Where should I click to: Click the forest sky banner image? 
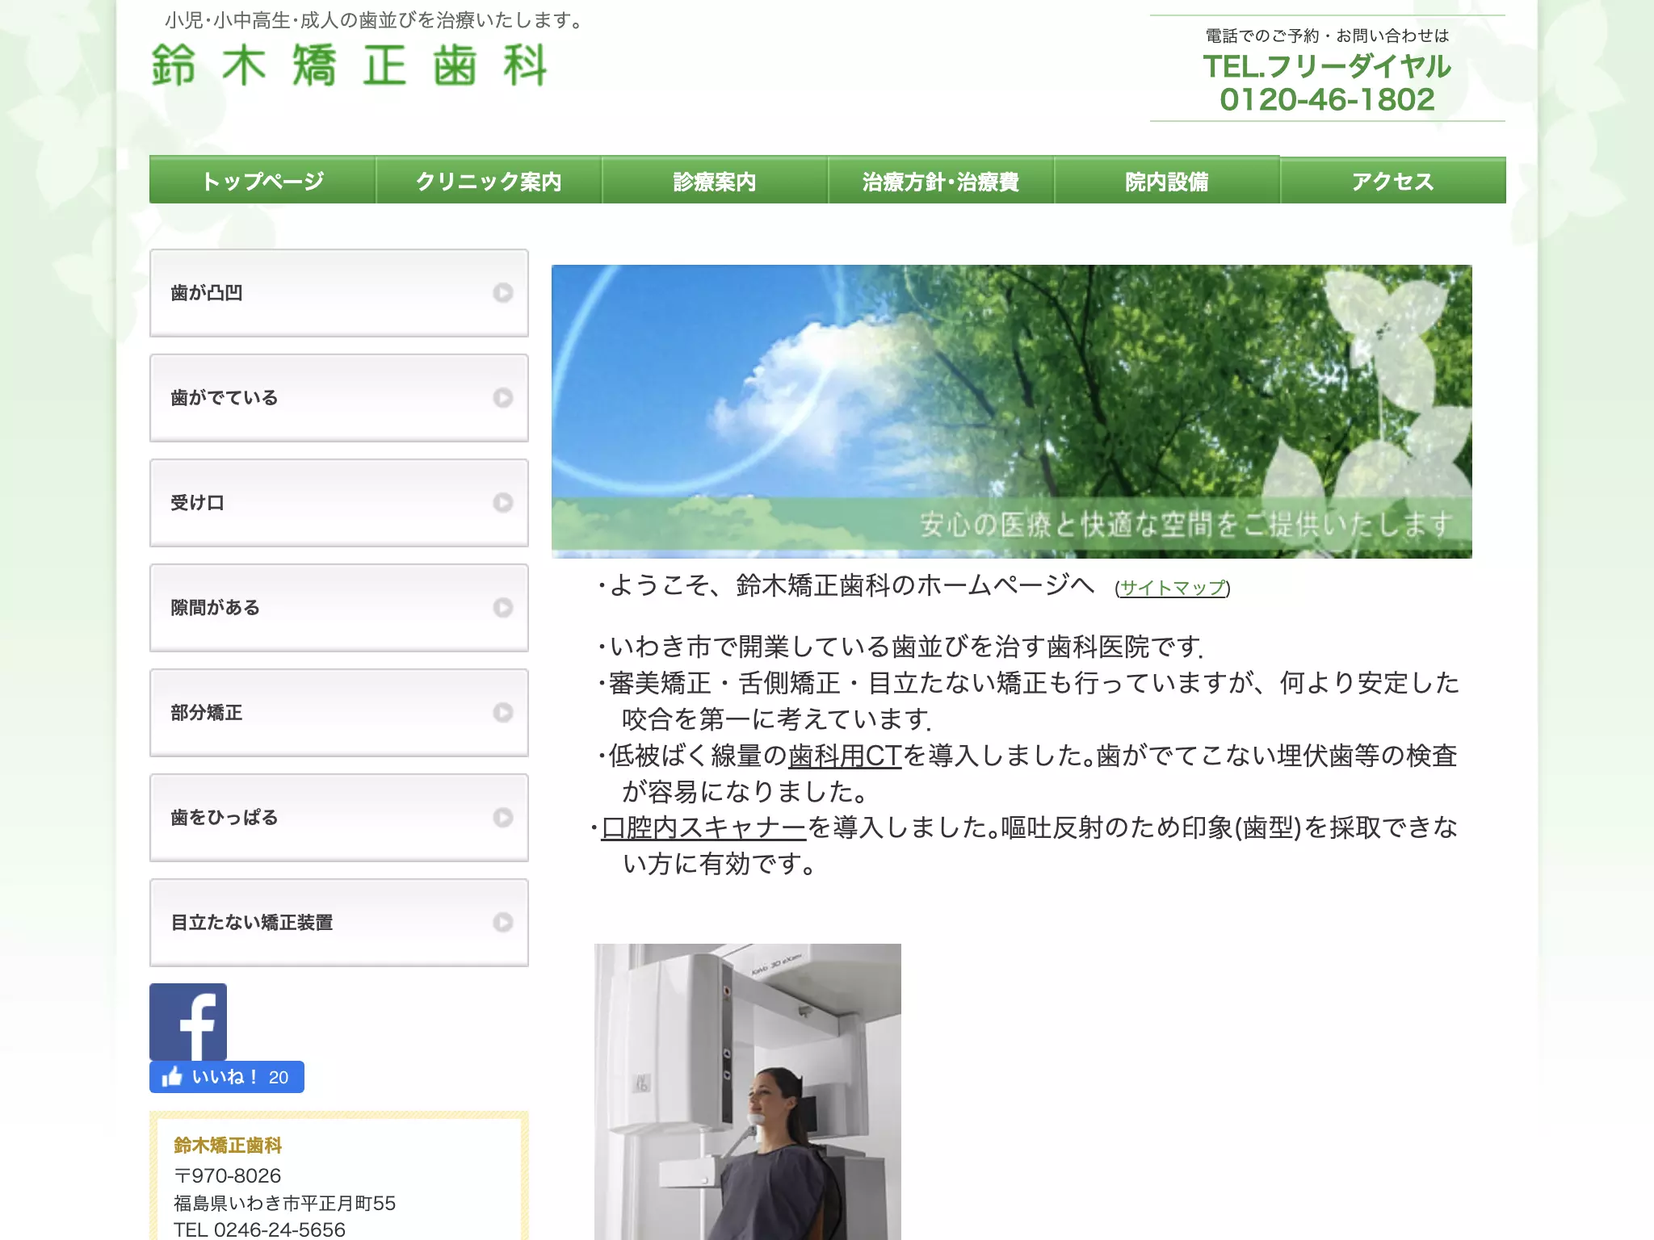point(1012,412)
